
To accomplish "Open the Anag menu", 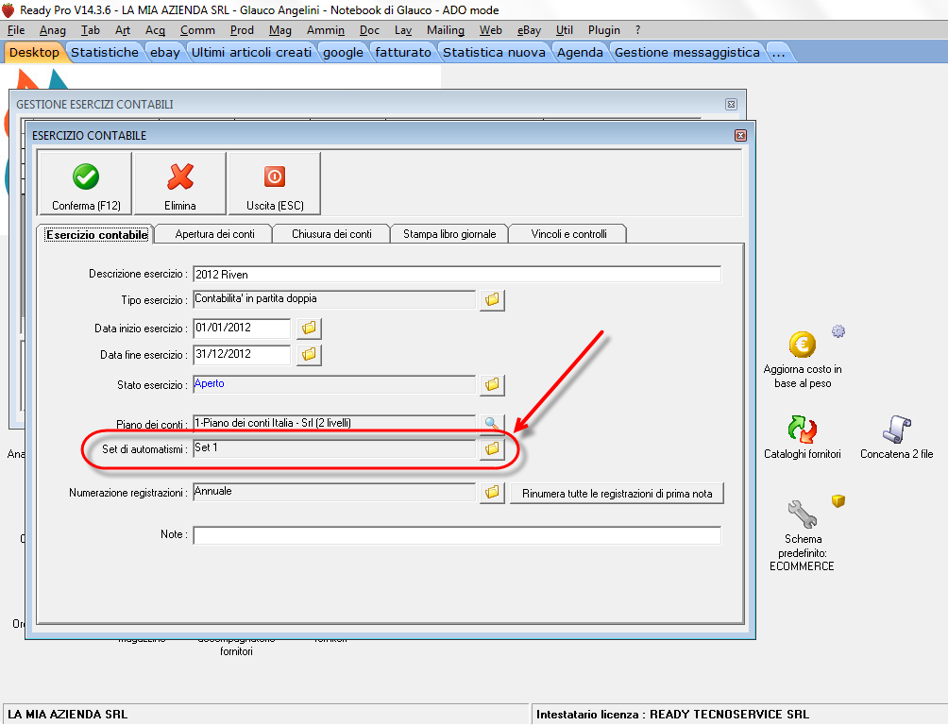I will click(53, 30).
